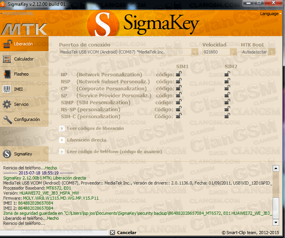This screenshot has height=238, width=285.
Task: Click Liberando el teléfono...Hecho log line
Action: pos(31,218)
